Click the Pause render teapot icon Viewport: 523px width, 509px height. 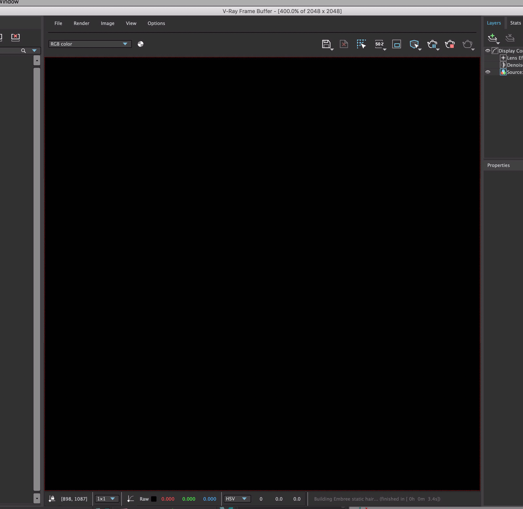tap(432, 44)
